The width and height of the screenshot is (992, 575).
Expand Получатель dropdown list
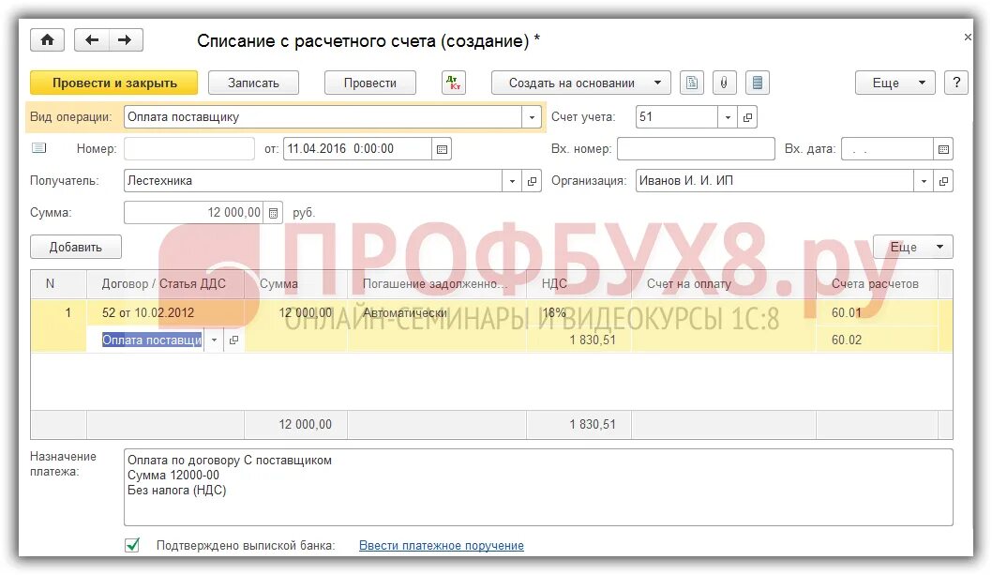(512, 181)
